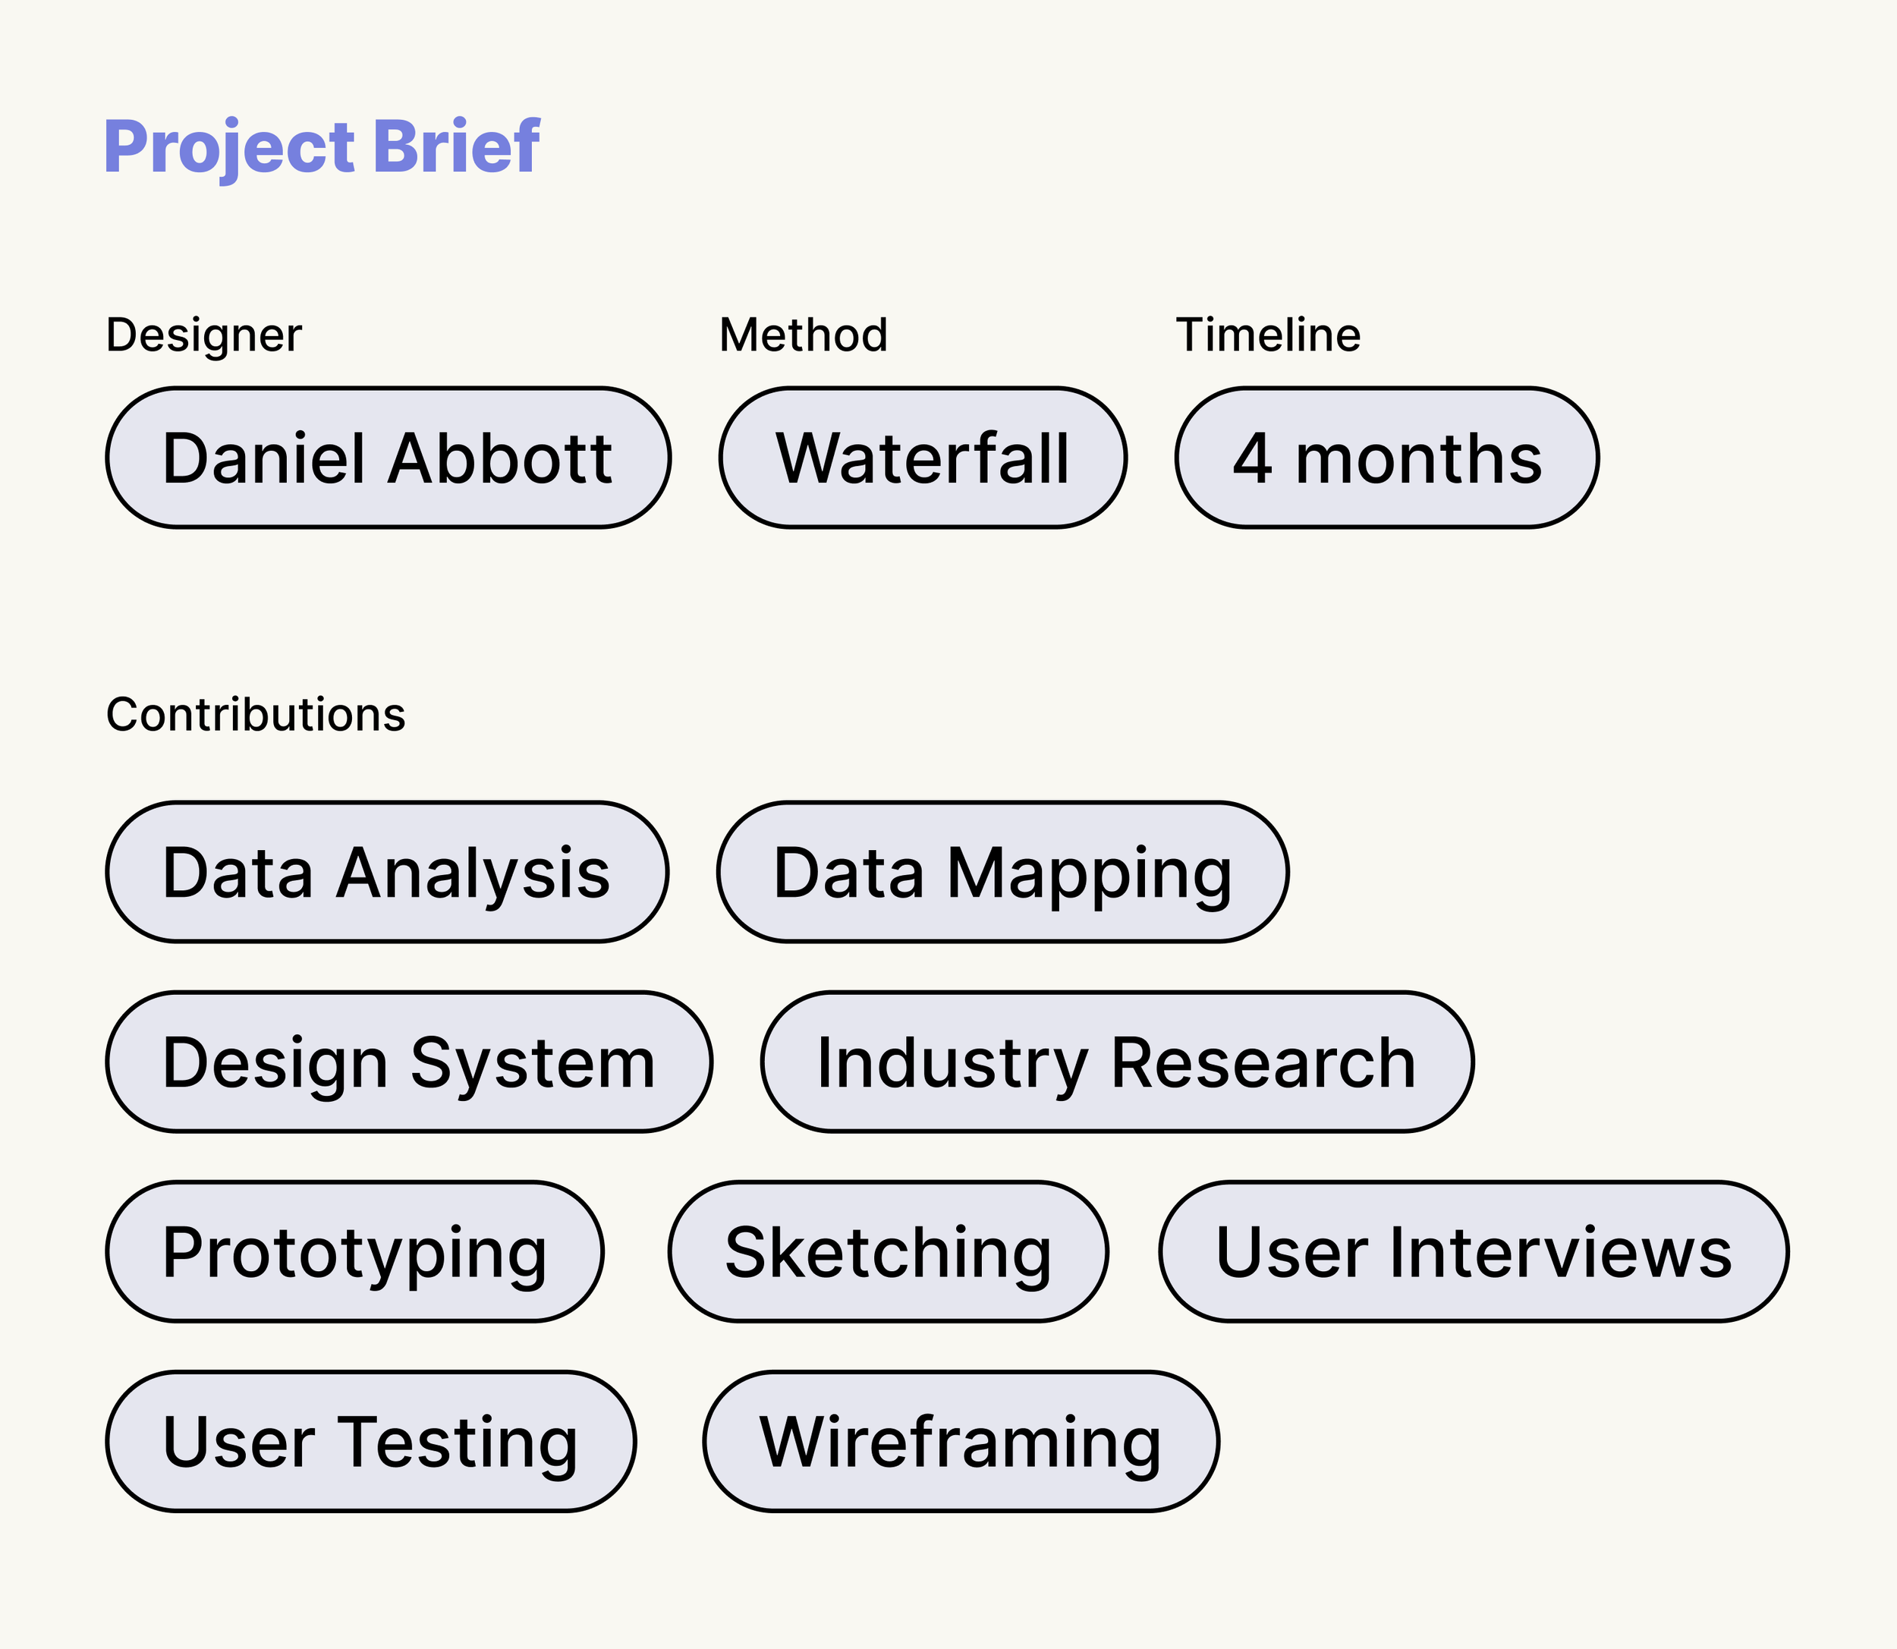
Task: Select the User Testing tag
Action: [370, 1441]
